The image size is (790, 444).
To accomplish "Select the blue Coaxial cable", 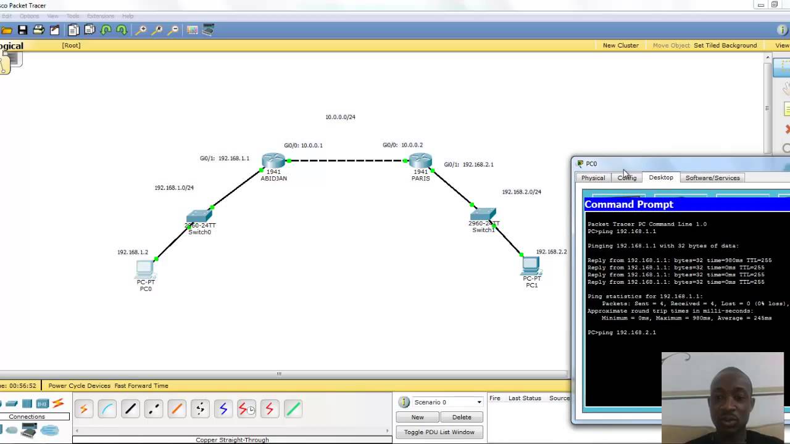I will (x=223, y=408).
